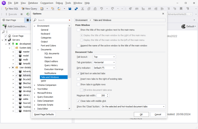Click the New SQL toolbar button
The width and height of the screenshot is (198, 129).
(11, 9)
